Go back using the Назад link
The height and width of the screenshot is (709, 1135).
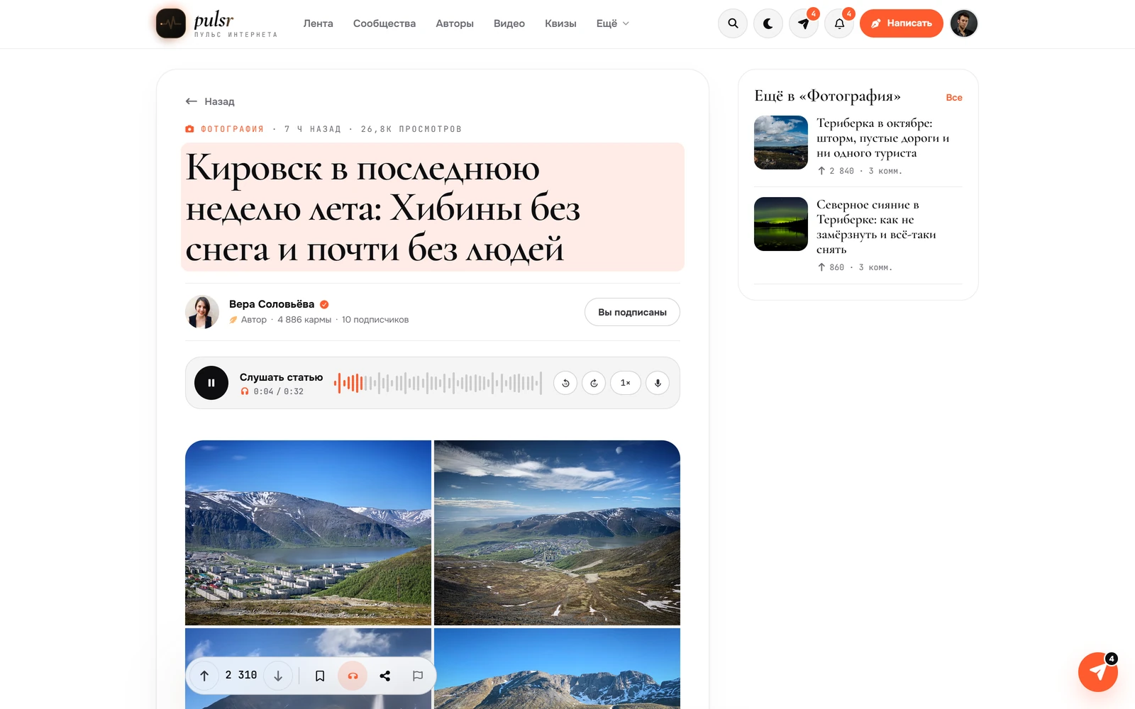click(x=210, y=101)
